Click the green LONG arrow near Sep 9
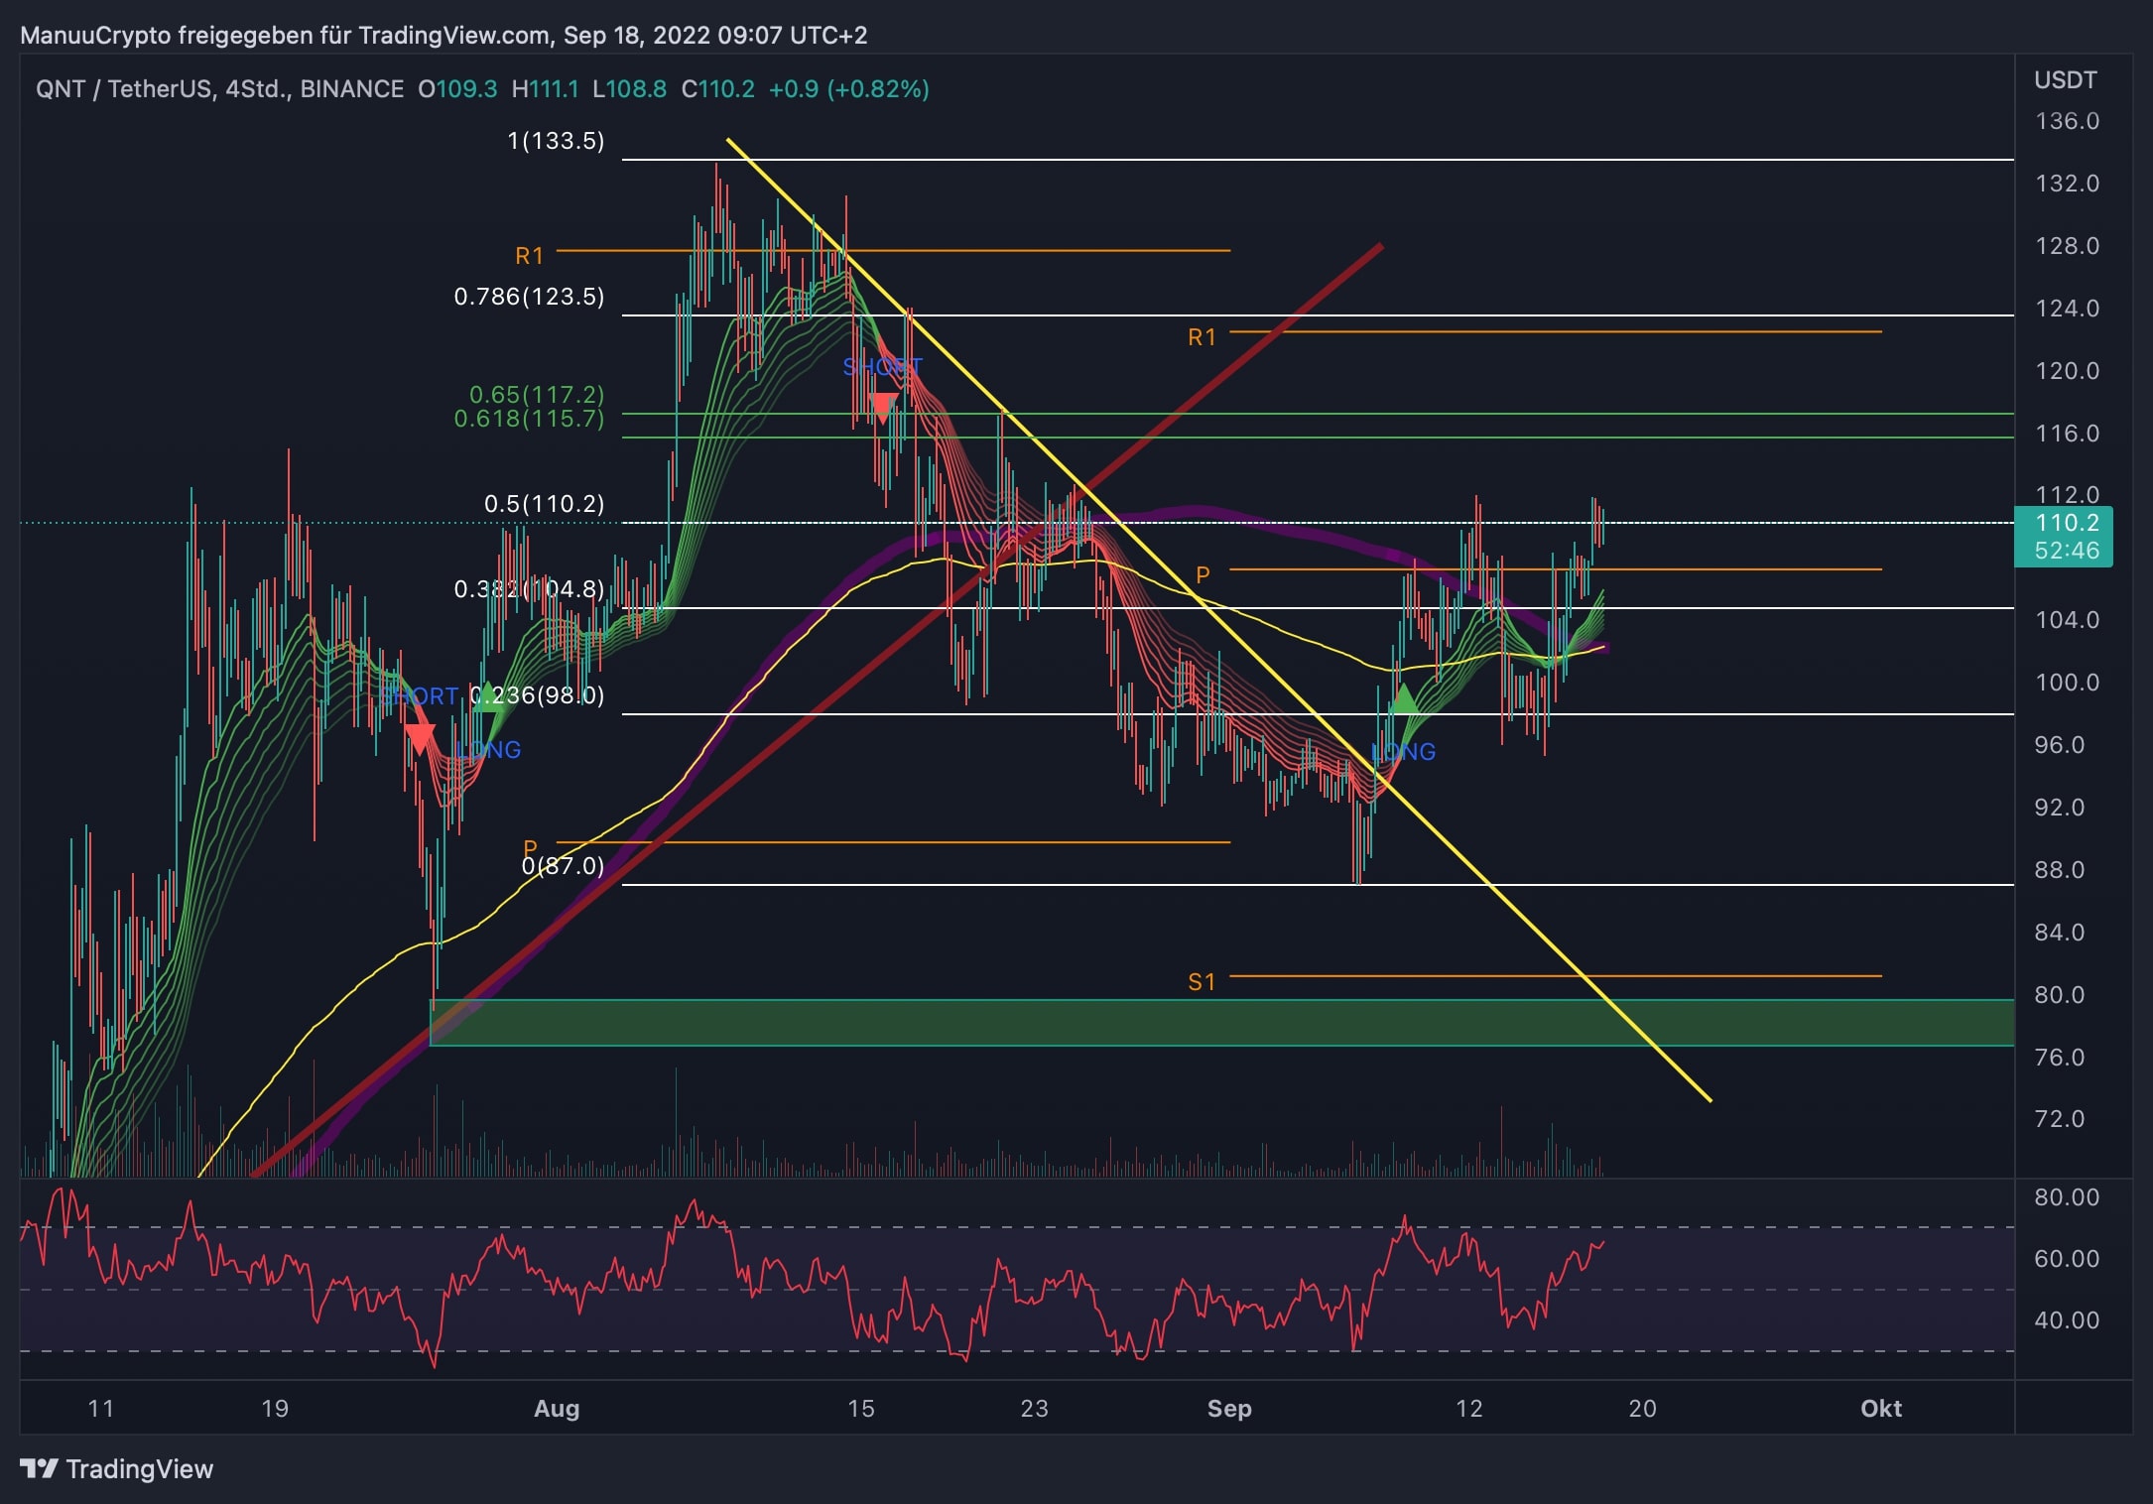This screenshot has width=2153, height=1504. point(1404,699)
